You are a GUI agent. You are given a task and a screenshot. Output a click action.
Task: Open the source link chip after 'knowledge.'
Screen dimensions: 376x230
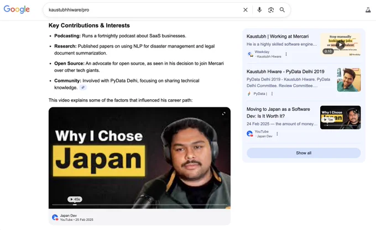[x=83, y=88]
